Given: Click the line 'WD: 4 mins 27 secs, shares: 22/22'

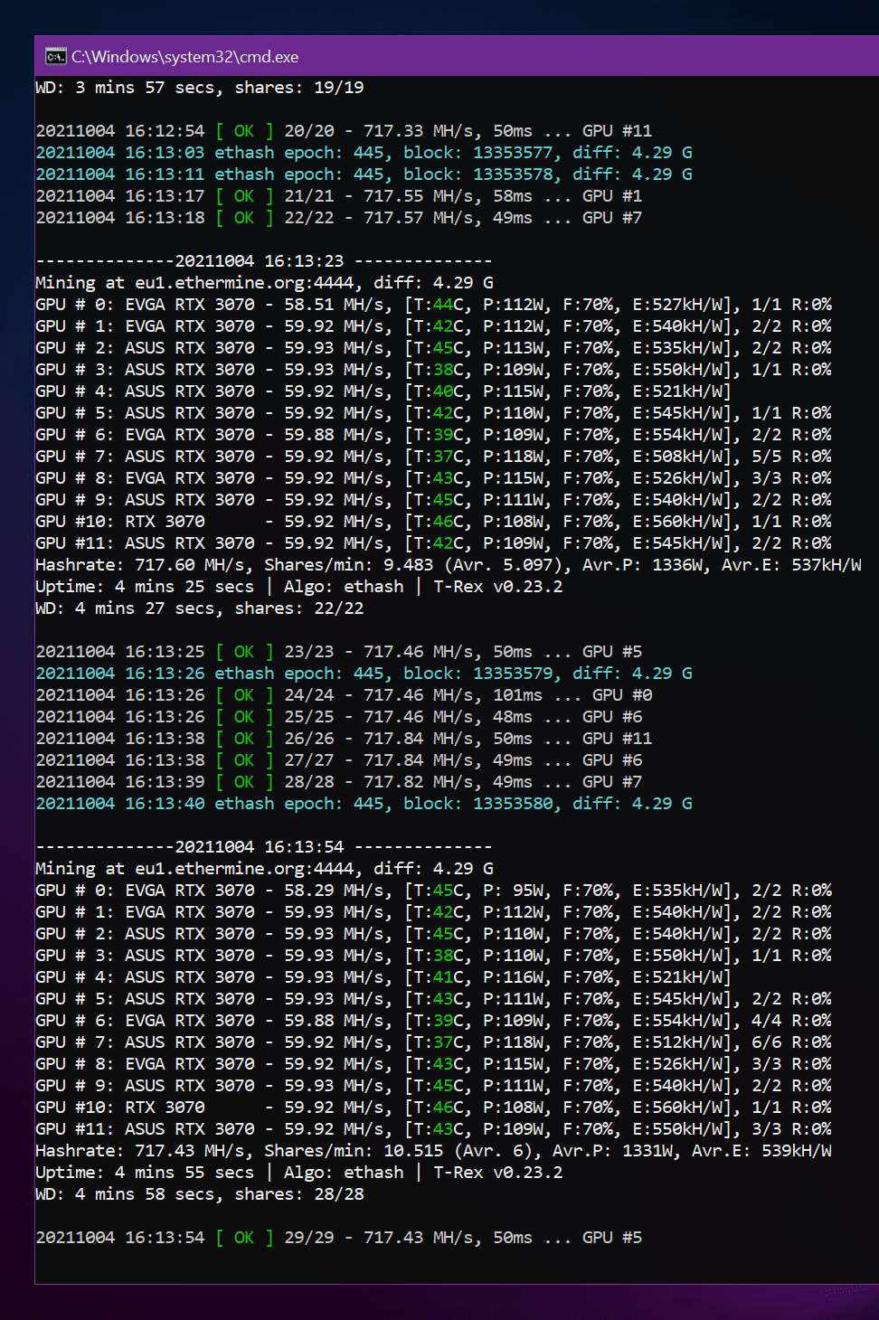Looking at the screenshot, I should (x=200, y=608).
